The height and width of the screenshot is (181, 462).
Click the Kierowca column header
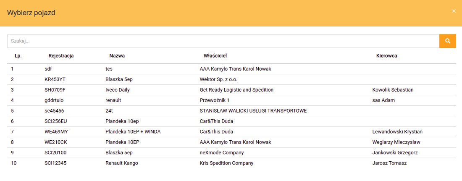point(386,56)
